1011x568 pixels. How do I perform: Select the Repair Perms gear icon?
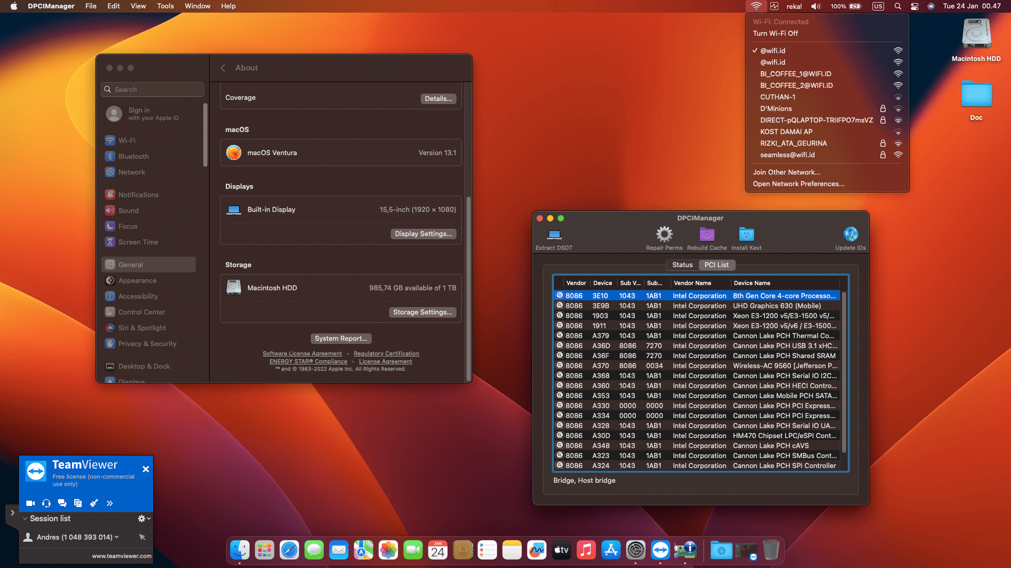664,234
